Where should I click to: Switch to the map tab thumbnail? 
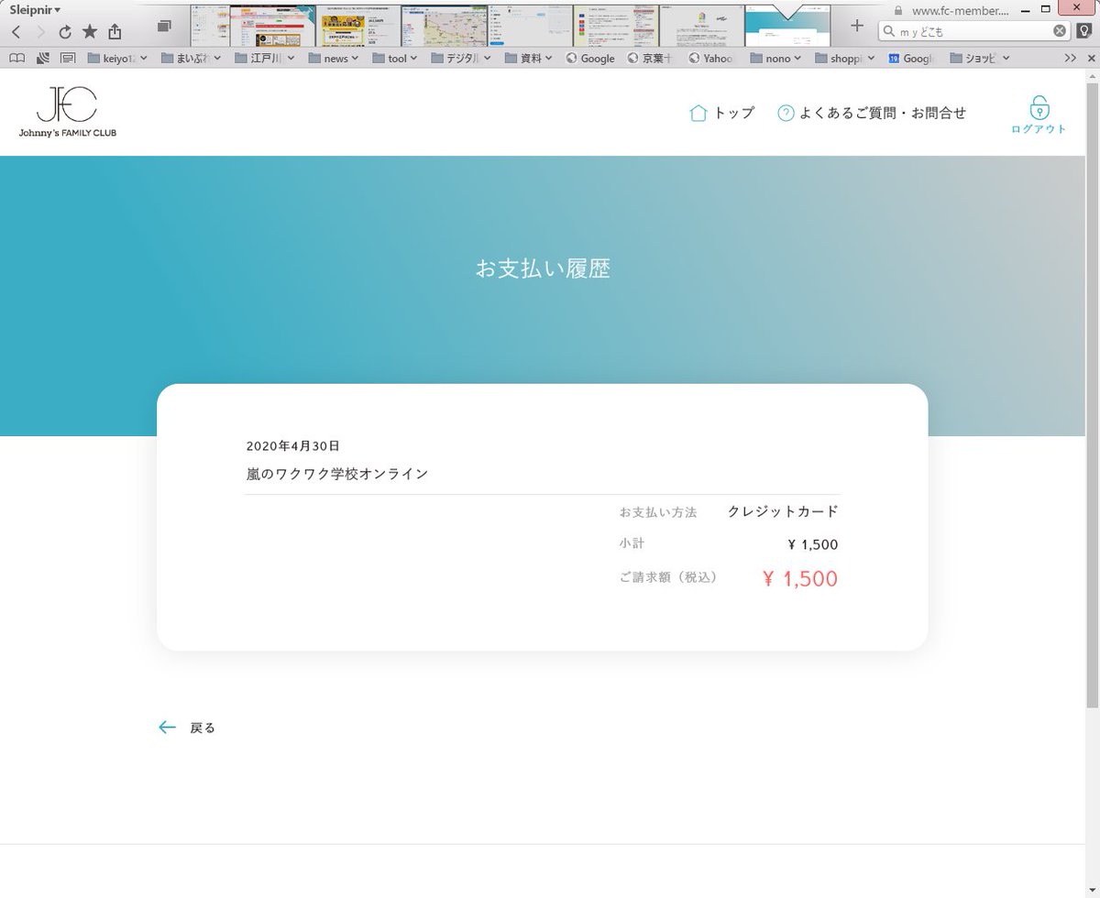(x=445, y=26)
